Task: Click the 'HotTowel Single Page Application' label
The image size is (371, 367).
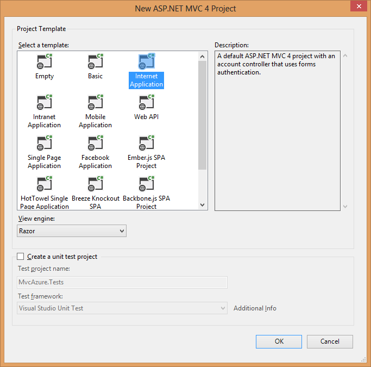Action: coord(44,202)
